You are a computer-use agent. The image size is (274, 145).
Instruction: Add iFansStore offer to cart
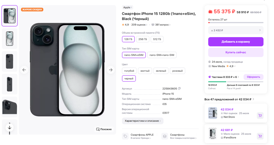[260, 136]
